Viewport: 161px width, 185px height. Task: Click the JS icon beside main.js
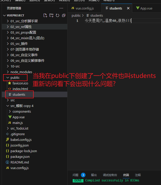(10, 123)
